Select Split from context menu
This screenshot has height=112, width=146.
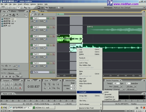[89, 74]
